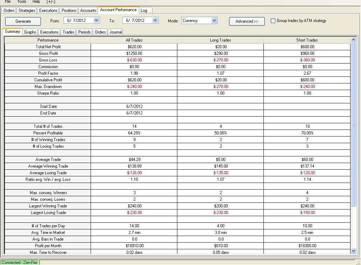Screen dimensions: 361x265
Task: Select the Account Performance tab
Action: pos(118,10)
